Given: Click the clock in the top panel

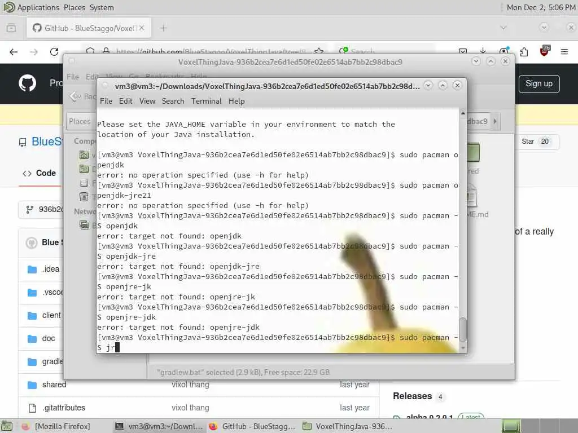Looking at the screenshot, I should coord(541,7).
